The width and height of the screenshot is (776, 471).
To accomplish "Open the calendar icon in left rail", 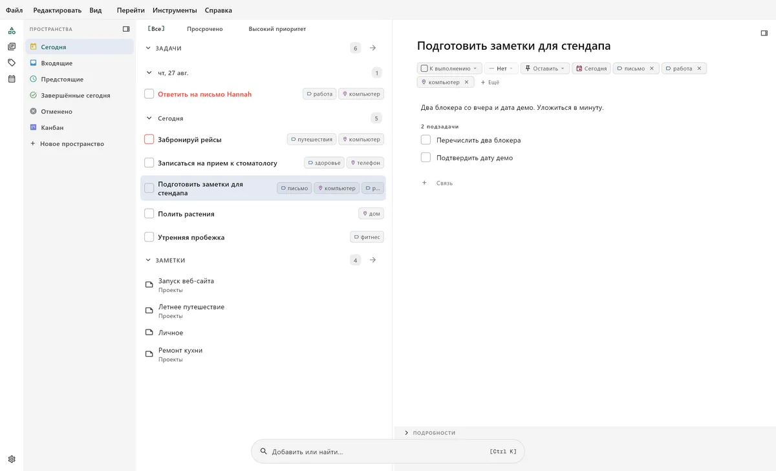I will point(12,79).
